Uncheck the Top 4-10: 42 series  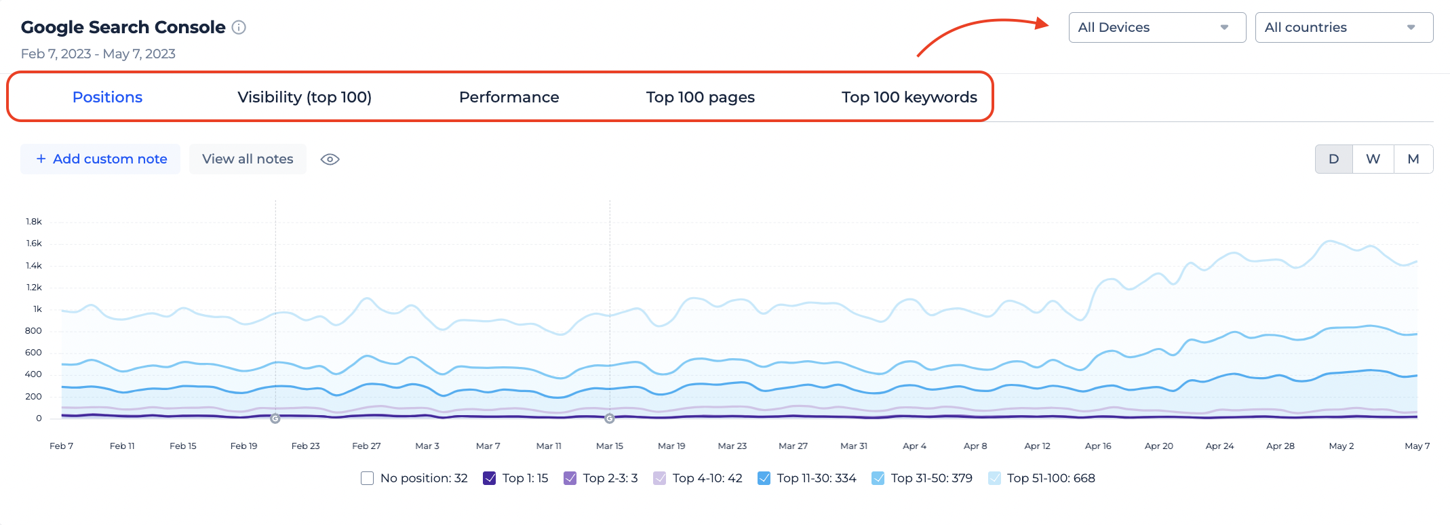pos(660,478)
